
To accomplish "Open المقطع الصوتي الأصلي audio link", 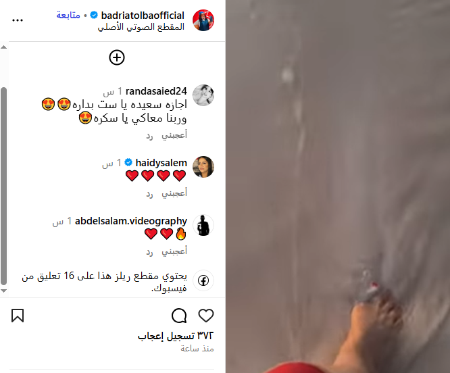I will tap(141, 27).
